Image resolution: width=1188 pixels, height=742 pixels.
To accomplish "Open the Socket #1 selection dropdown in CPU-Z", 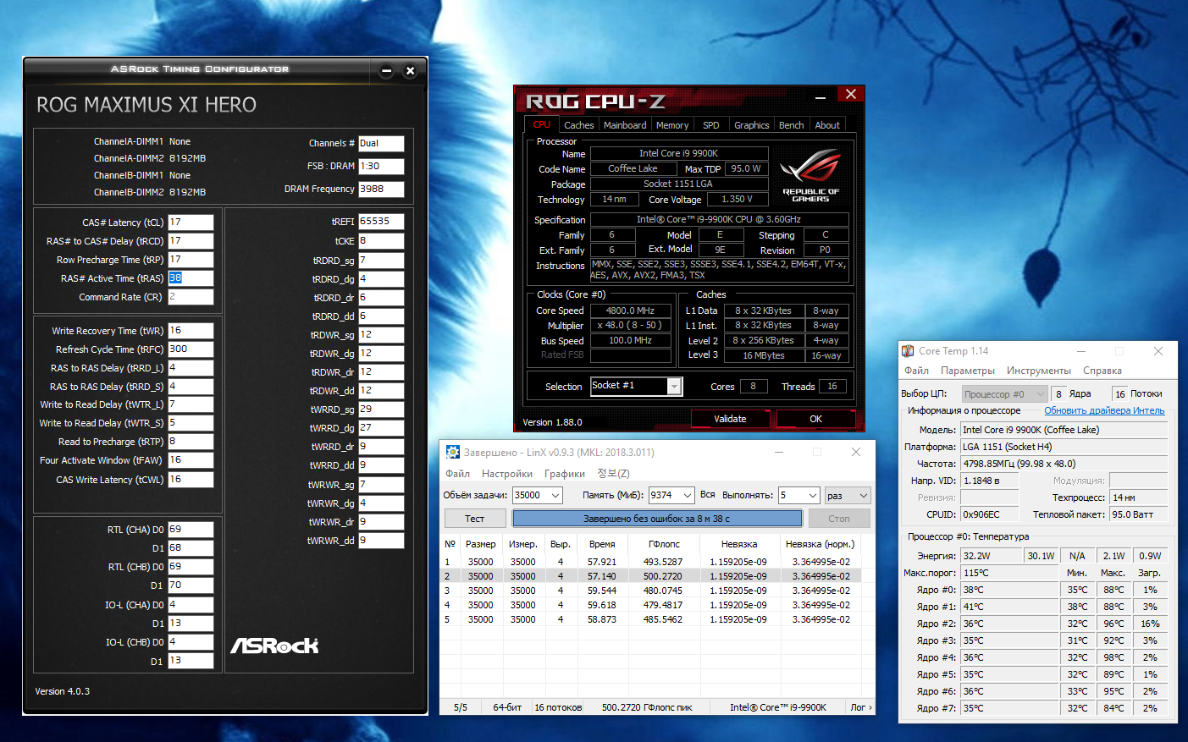I will click(674, 387).
